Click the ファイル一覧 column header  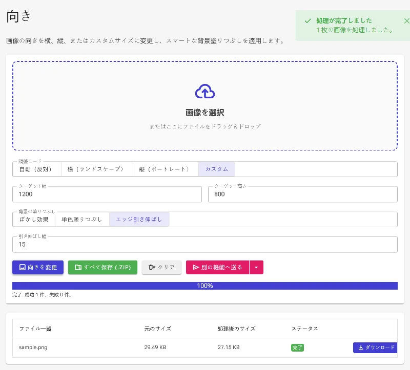tap(35, 329)
